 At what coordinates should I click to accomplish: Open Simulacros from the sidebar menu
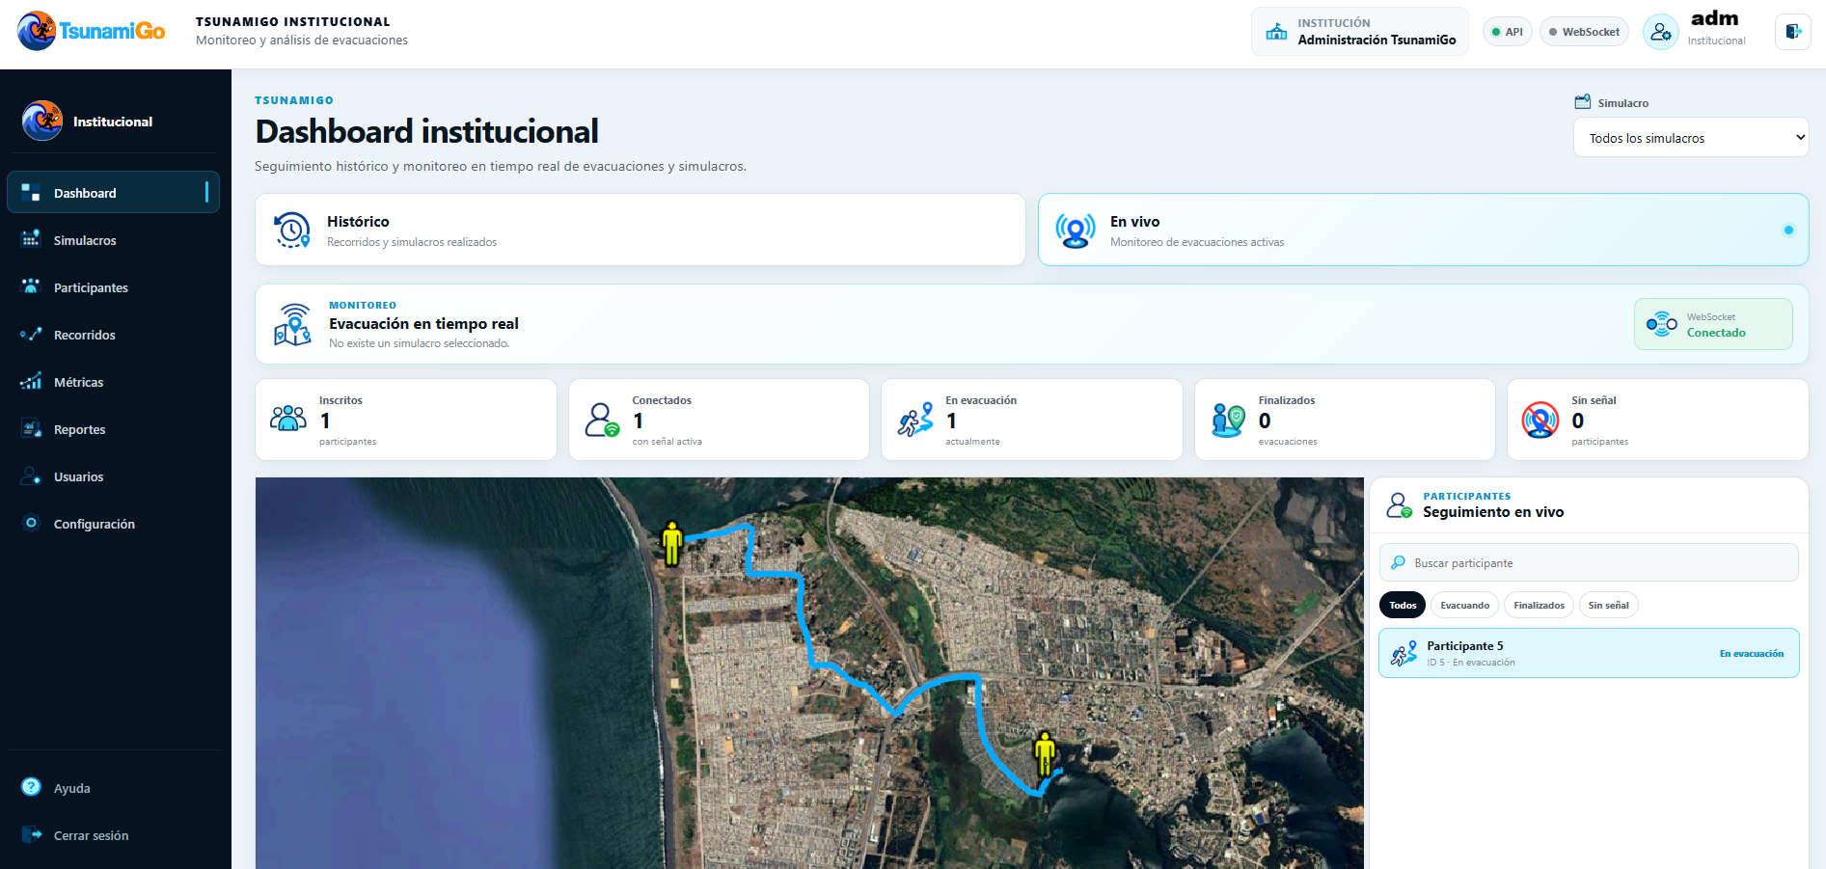click(113, 240)
